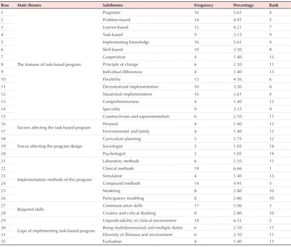The width and height of the screenshot is (291, 247).
Task: Click row number 32
Action: coord(3,242)
